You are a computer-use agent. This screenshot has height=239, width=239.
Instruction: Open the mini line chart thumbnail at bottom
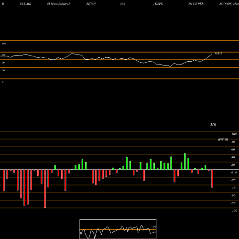[x=118, y=229]
